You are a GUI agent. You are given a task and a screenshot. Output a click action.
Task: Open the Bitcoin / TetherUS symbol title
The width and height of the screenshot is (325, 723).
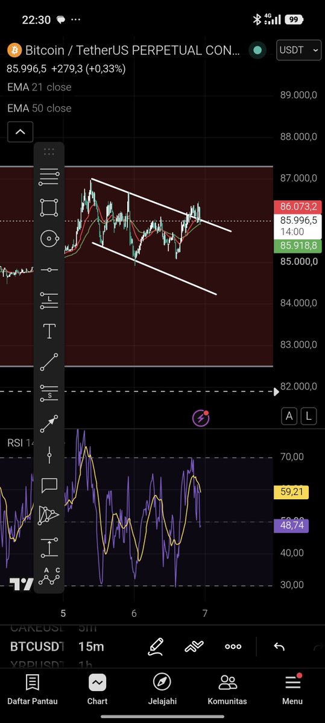coord(132,50)
